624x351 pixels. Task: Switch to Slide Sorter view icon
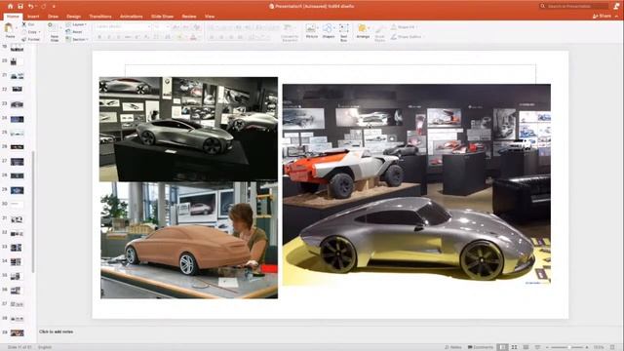514,347
